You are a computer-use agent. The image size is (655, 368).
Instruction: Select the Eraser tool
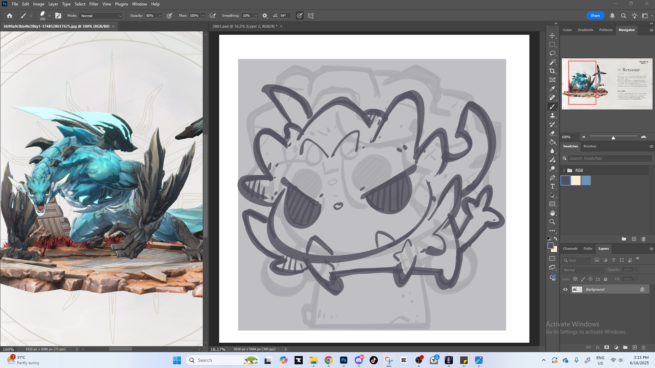pyautogui.click(x=552, y=133)
